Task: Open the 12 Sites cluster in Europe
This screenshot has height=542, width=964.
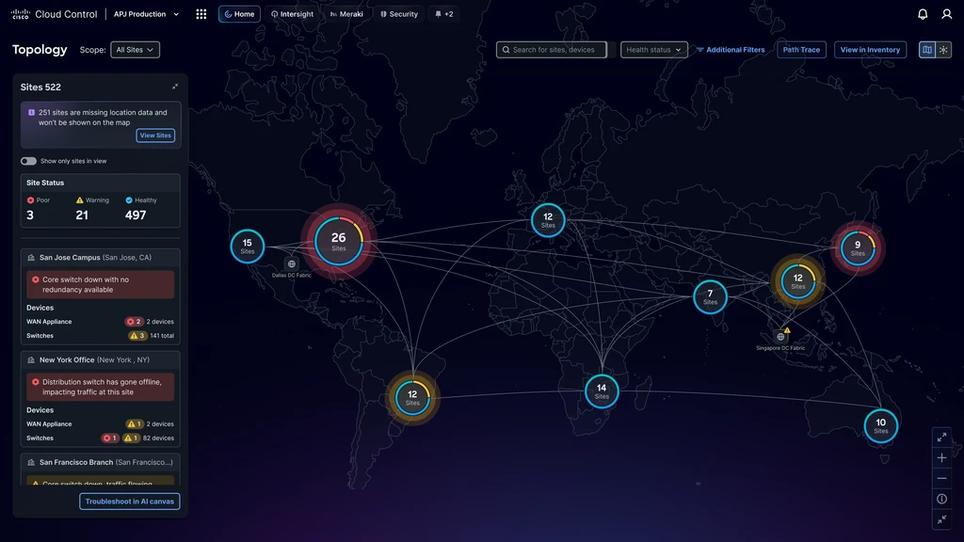Action: 548,220
